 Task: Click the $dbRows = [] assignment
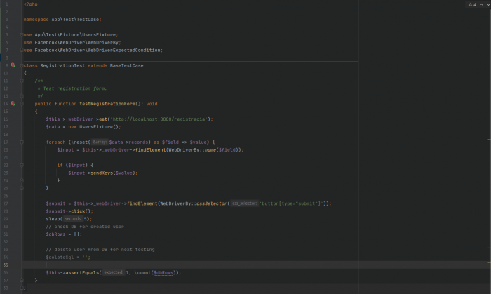click(64, 234)
